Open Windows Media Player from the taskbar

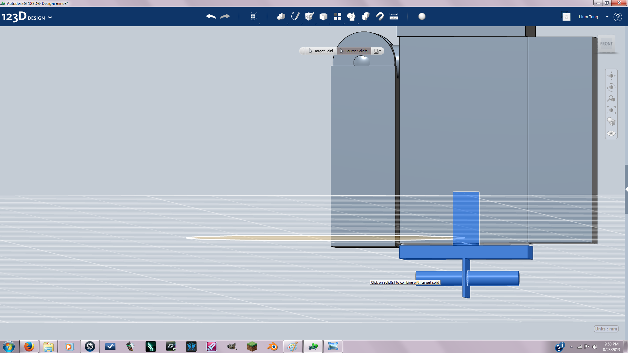tap(69, 346)
